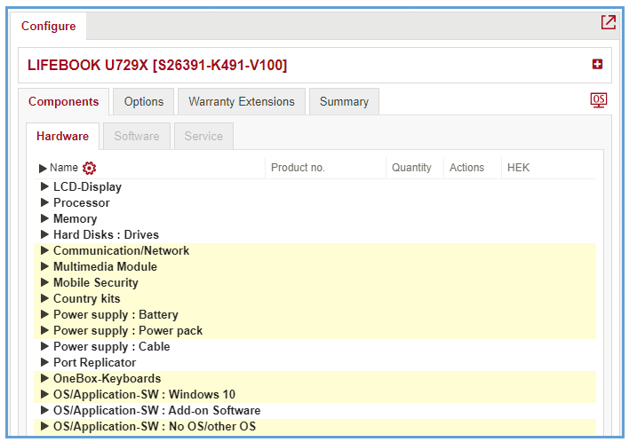The width and height of the screenshot is (629, 442).
Task: Expand the OneBox-Keyboards arrow
Action: click(44, 379)
